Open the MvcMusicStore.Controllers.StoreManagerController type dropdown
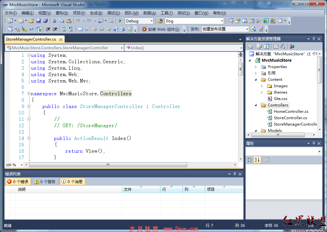Image resolution: width=327 pixels, height=232 pixels. [122, 48]
